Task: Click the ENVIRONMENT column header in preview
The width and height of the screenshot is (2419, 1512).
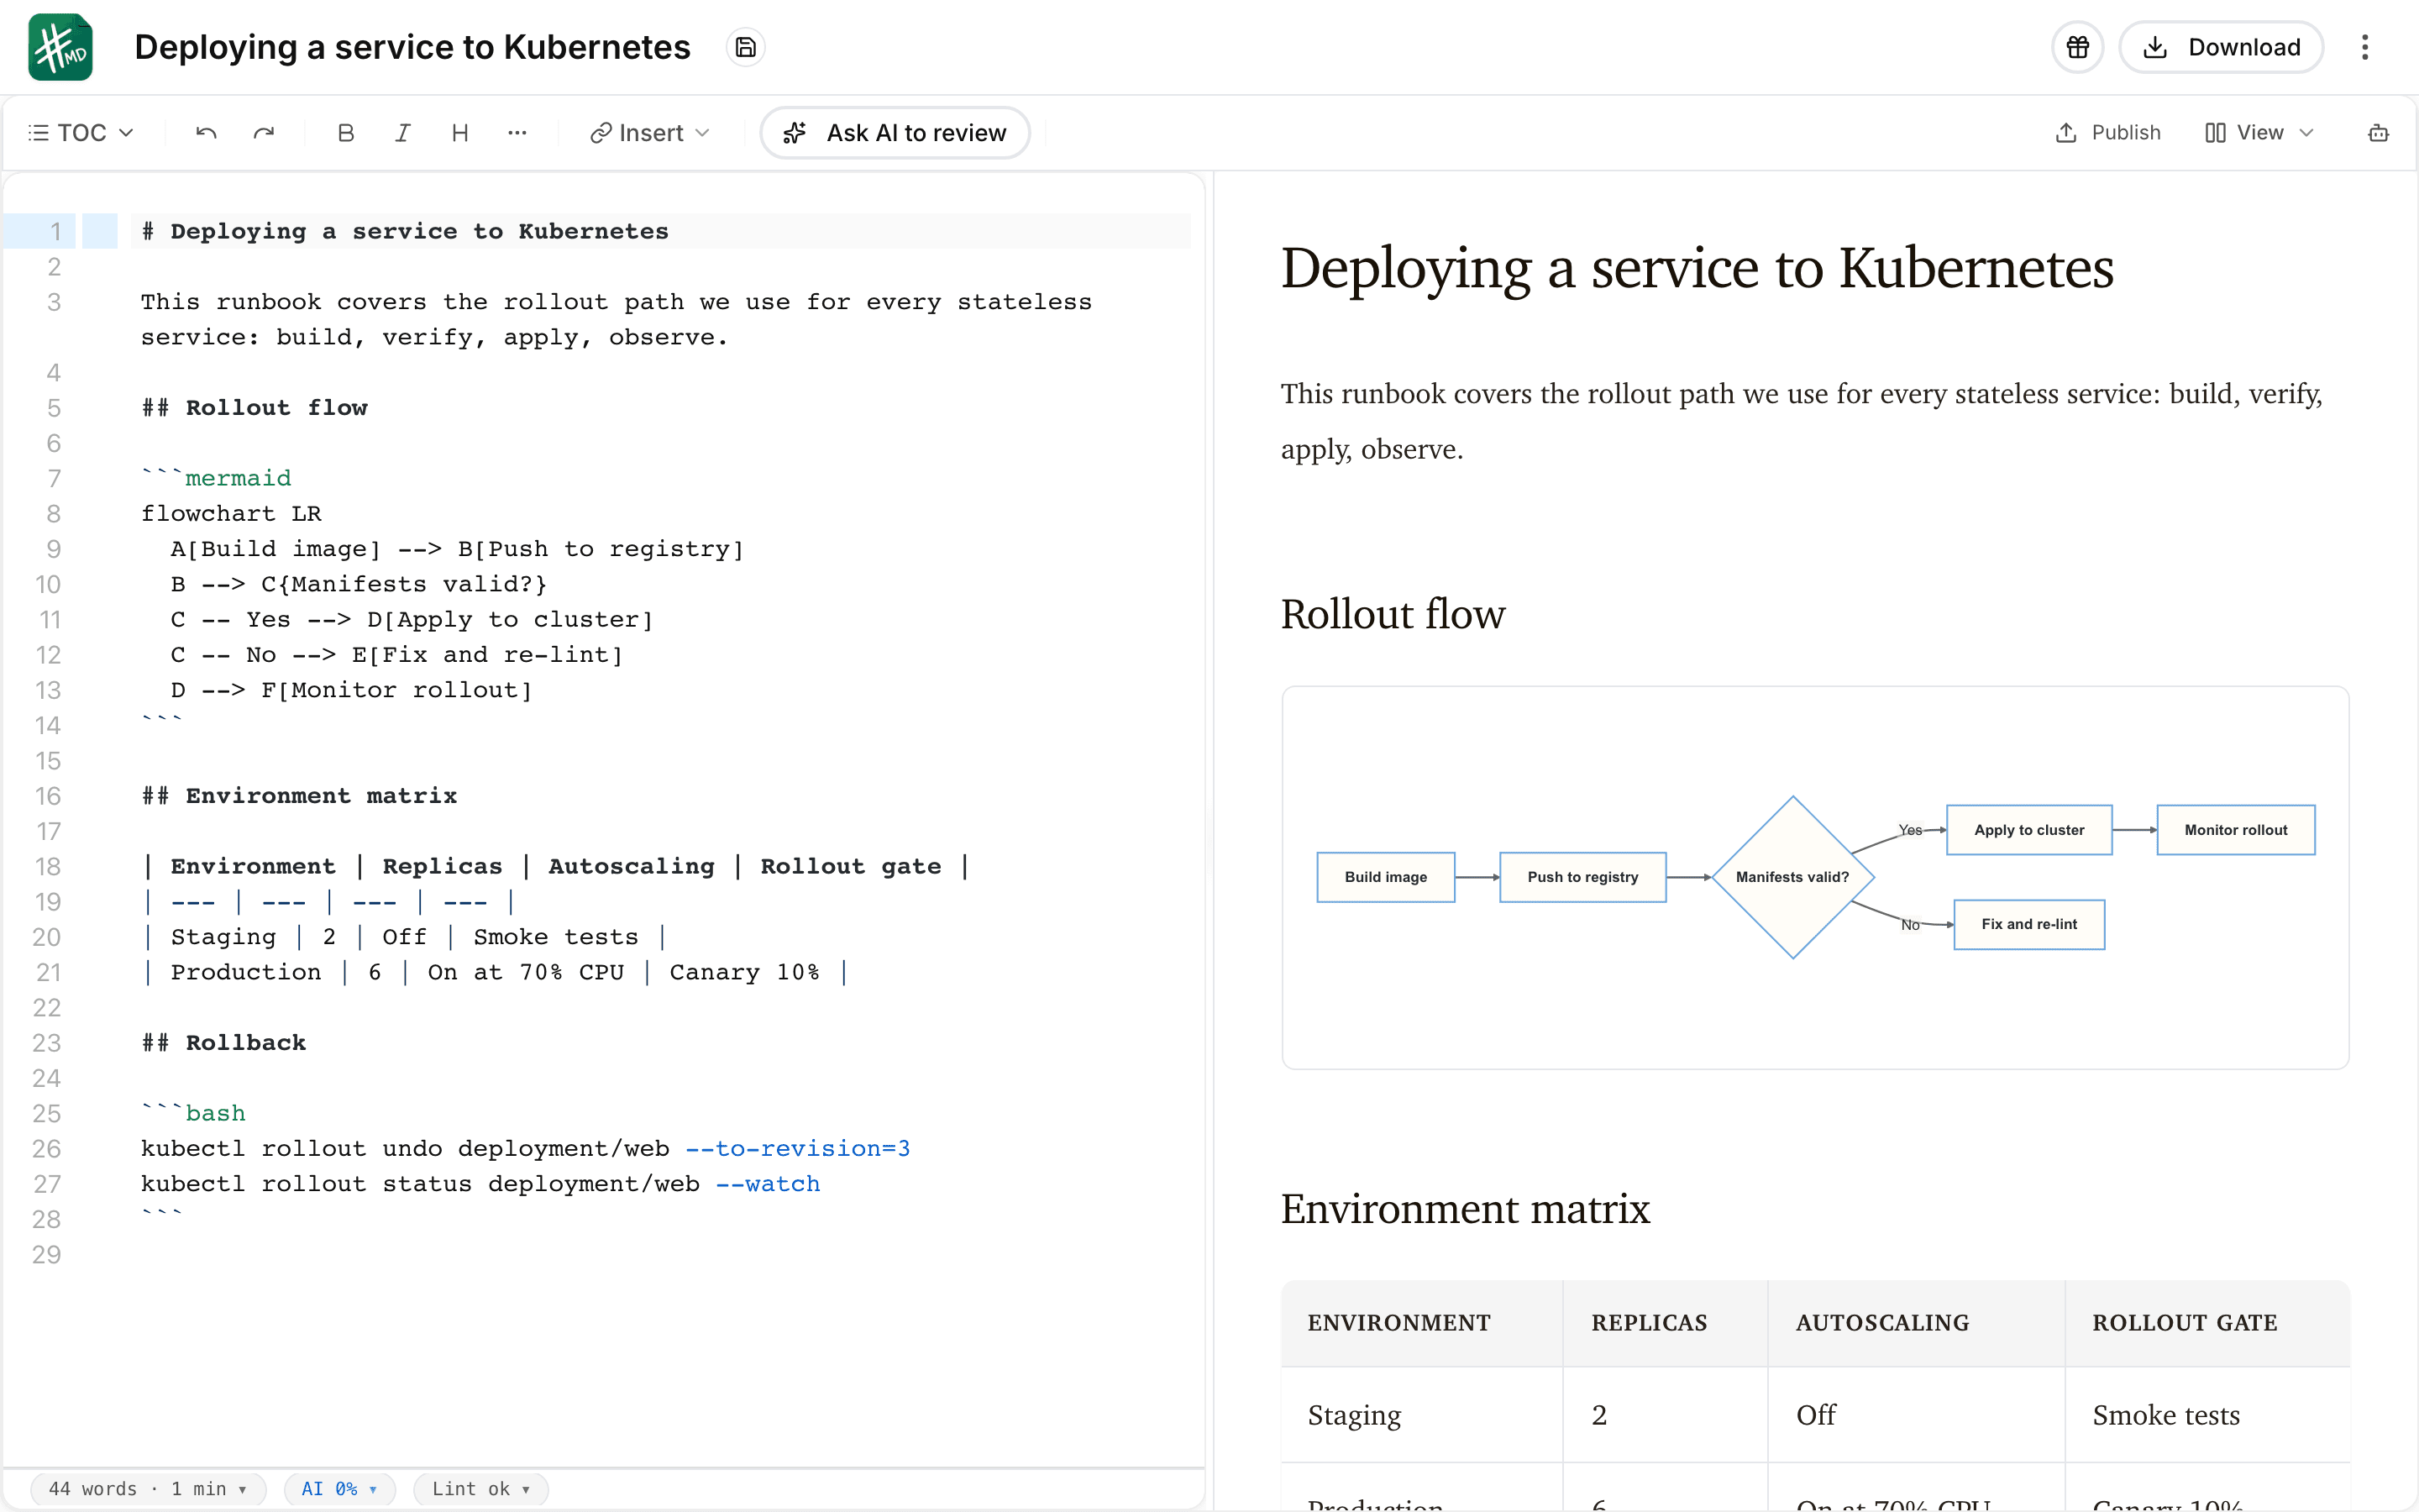Action: 1422,1323
